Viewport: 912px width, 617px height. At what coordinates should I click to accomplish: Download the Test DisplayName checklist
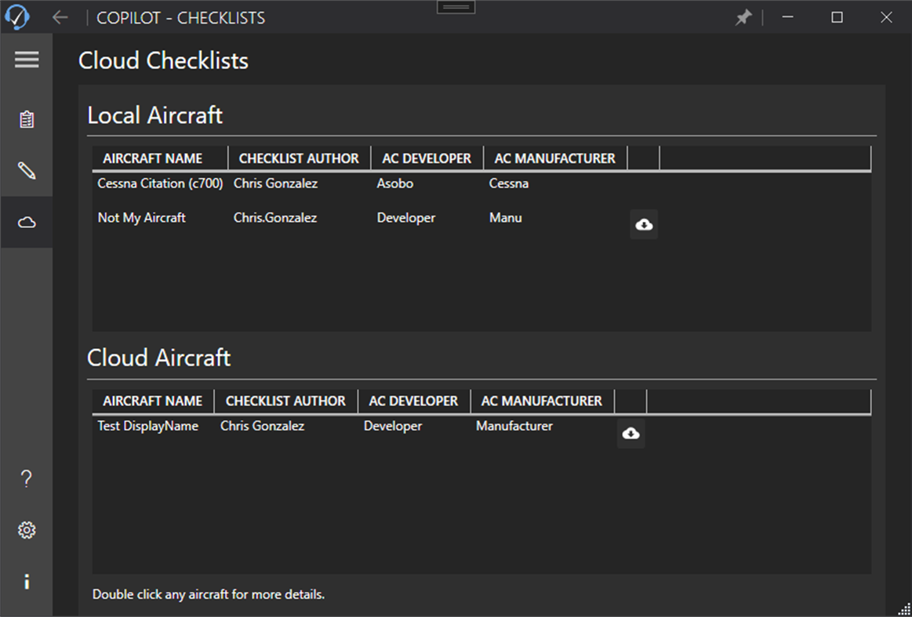(x=630, y=433)
